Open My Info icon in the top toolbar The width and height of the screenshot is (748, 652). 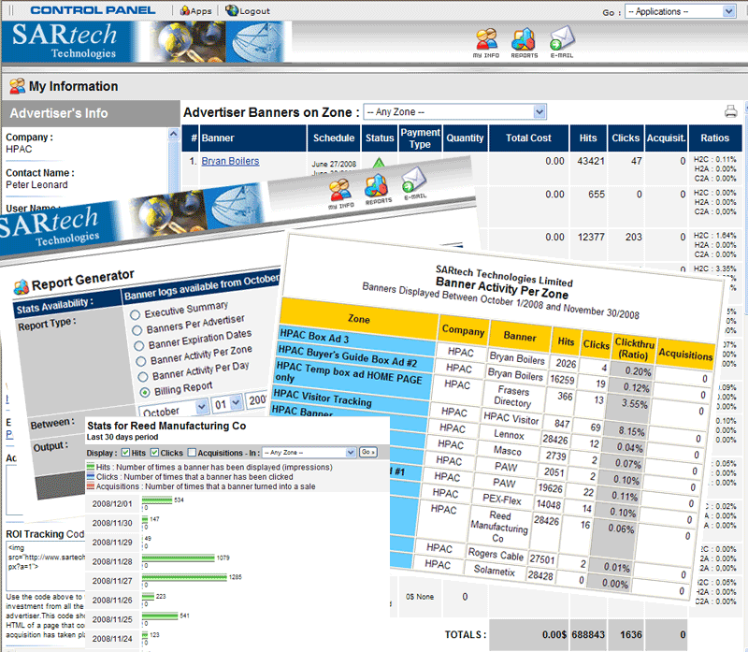tap(486, 42)
